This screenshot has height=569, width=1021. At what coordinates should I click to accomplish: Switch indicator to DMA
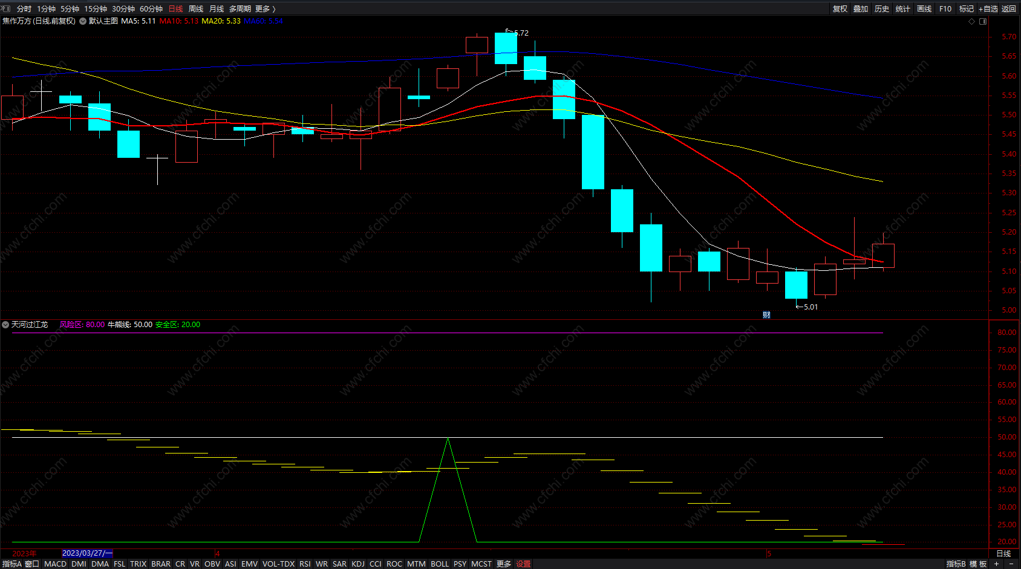pyautogui.click(x=100, y=564)
